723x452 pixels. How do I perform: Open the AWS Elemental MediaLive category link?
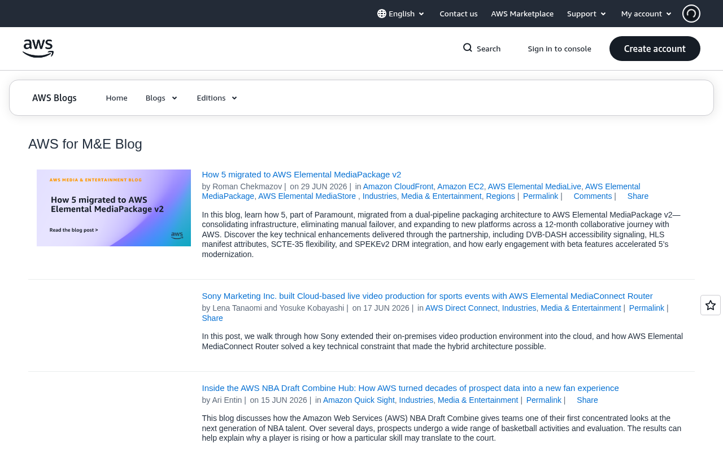(x=534, y=186)
